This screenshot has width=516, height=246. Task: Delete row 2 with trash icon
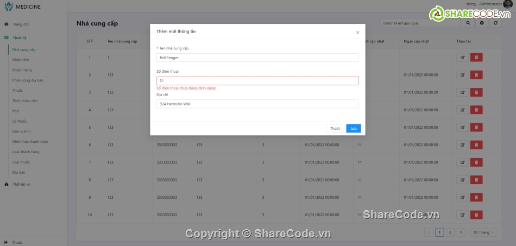click(x=476, y=74)
